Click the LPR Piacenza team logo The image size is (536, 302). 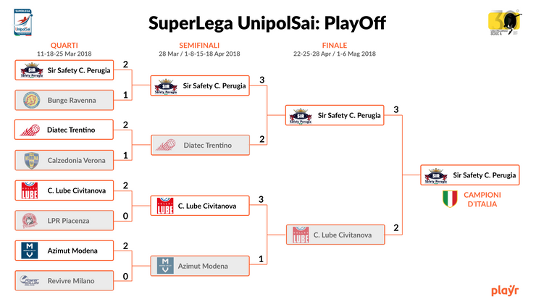pos(30,220)
